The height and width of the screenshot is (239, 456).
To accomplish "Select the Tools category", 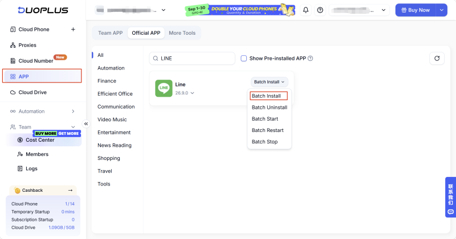I will coord(104,184).
